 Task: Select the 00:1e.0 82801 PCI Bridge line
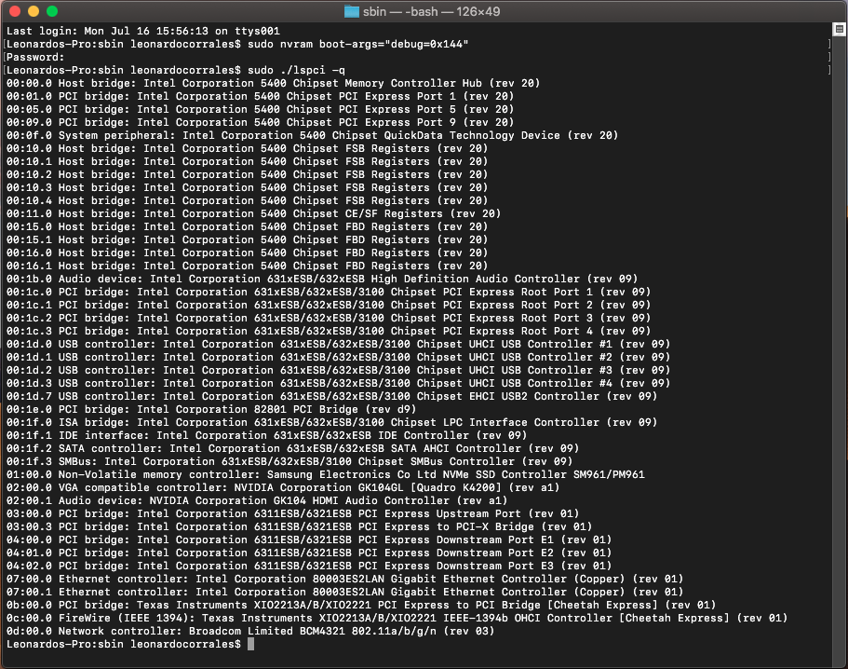pyautogui.click(x=211, y=409)
